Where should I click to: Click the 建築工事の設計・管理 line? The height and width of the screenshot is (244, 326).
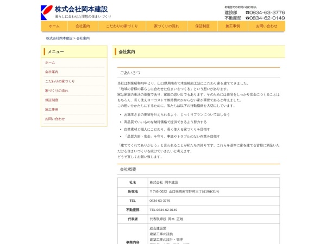[166, 240]
